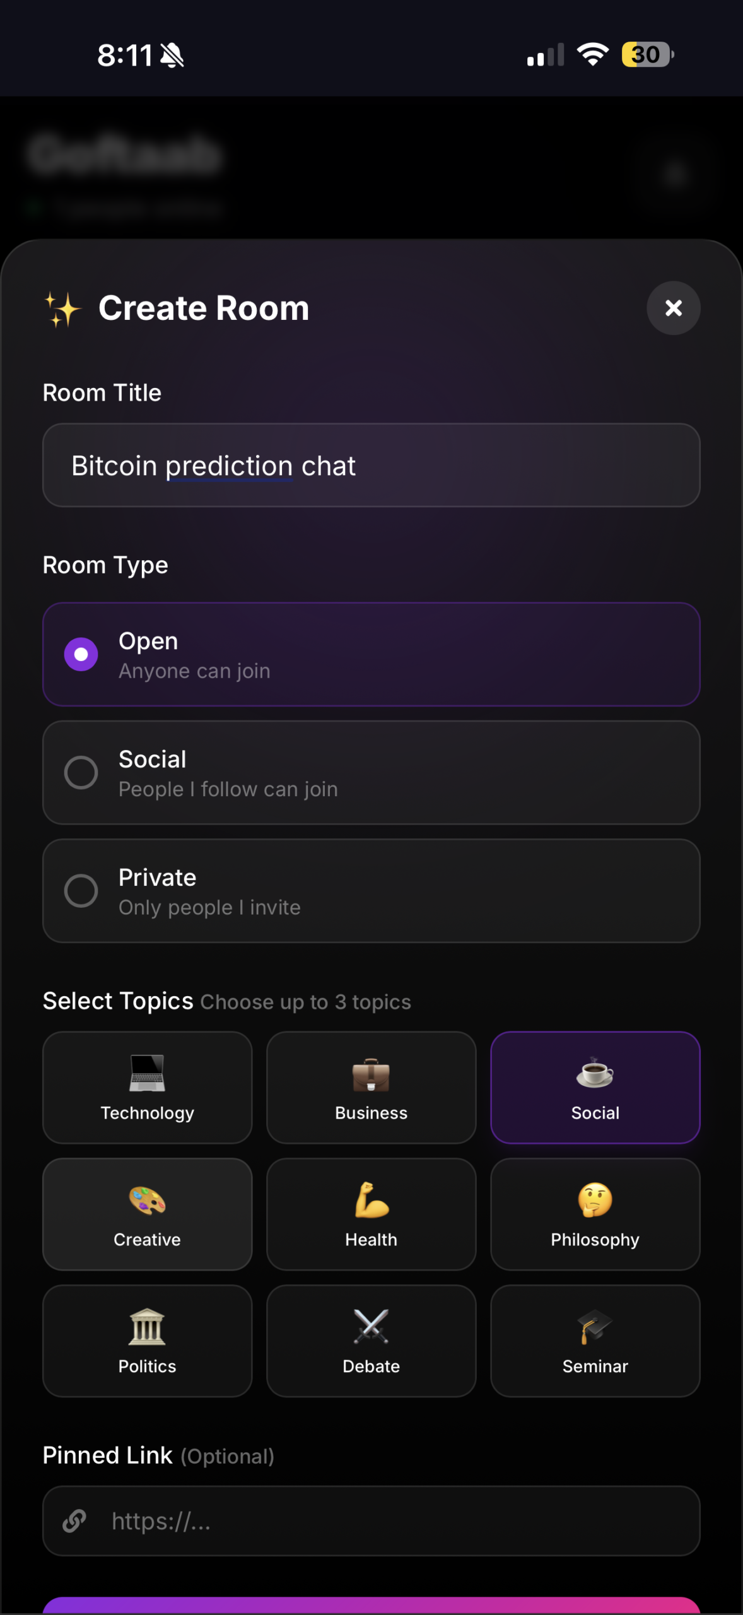Choose the Philosophy thinking face topic
This screenshot has height=1615, width=743.
click(595, 1214)
